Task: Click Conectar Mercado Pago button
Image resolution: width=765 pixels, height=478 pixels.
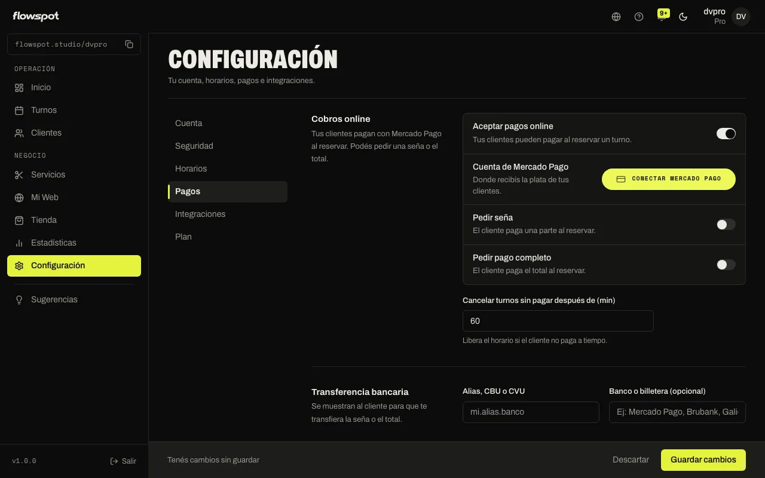Action: pos(669,179)
